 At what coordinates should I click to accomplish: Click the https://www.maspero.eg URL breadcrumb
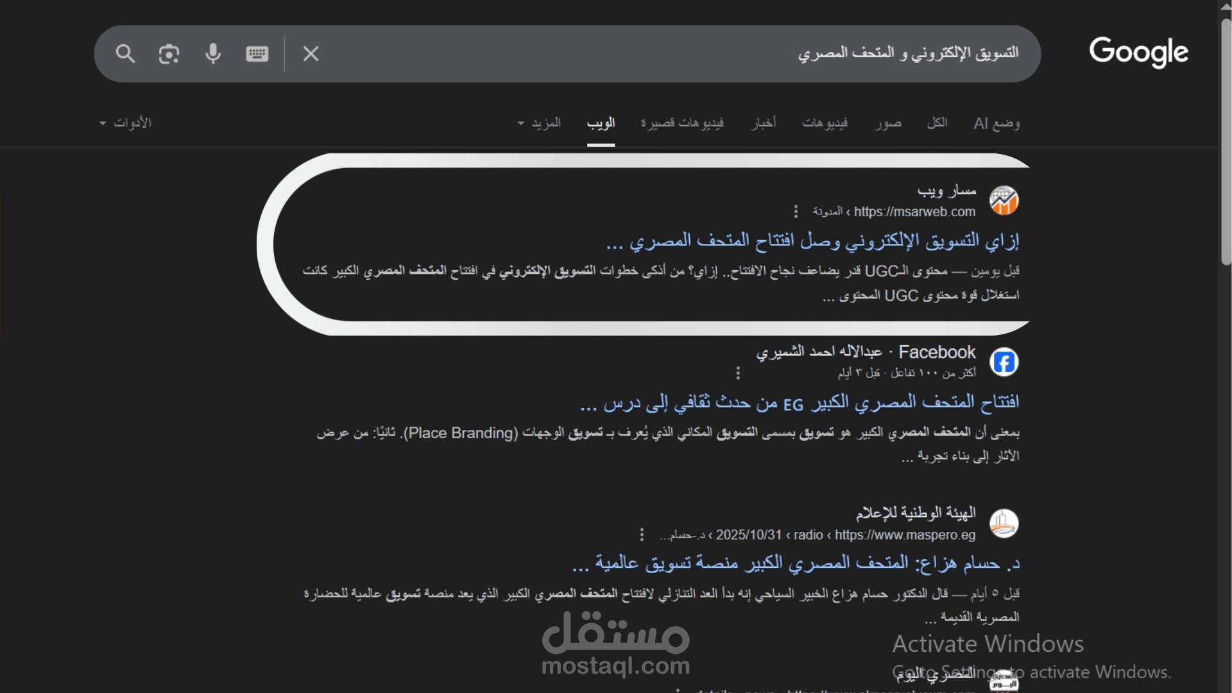(x=905, y=535)
